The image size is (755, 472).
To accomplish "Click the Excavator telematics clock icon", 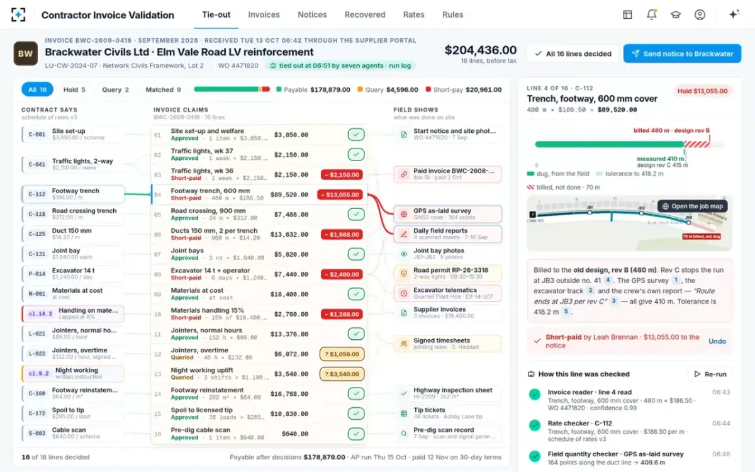I will [x=404, y=293].
